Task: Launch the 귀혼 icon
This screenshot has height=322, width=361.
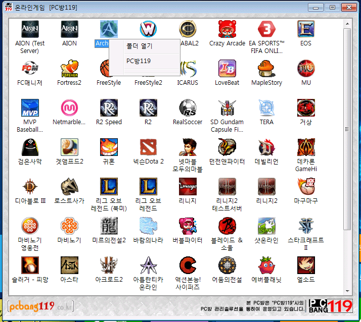Action: tap(109, 147)
